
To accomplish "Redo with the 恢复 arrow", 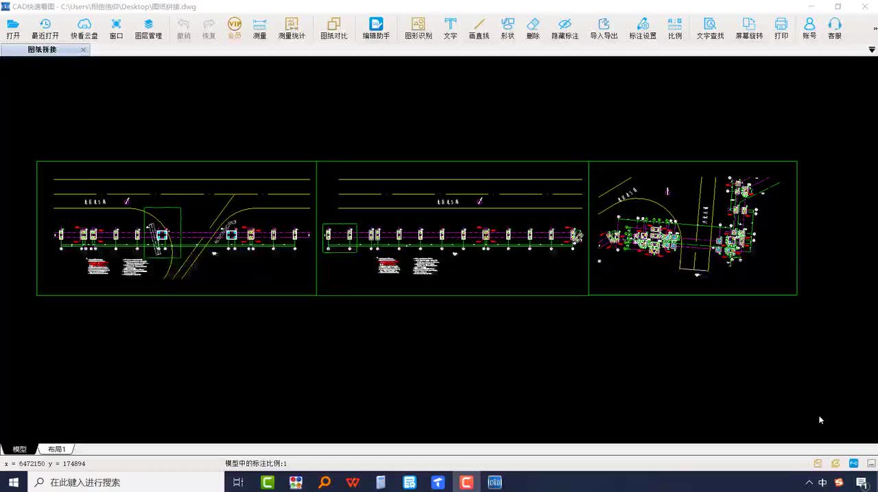I will pyautogui.click(x=209, y=29).
